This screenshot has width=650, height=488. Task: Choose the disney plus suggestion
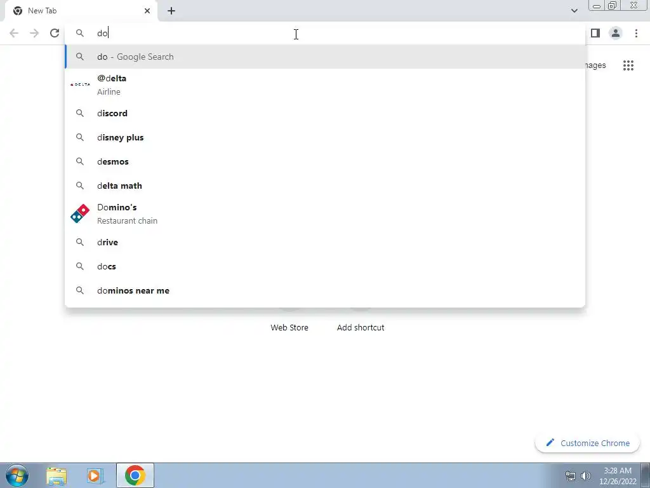pyautogui.click(x=325, y=137)
